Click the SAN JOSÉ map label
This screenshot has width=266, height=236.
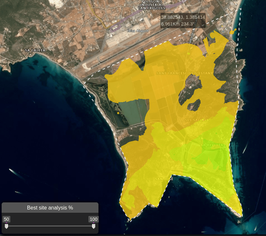click(164, 179)
